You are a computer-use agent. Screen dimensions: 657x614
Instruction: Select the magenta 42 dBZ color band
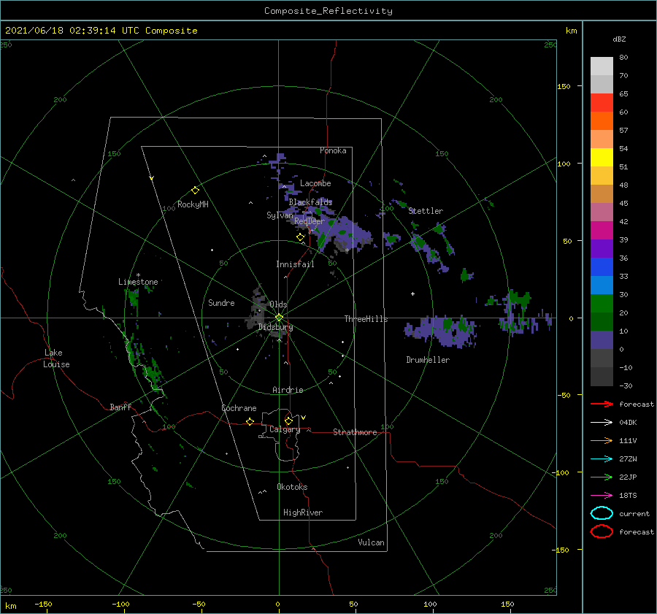602,231
